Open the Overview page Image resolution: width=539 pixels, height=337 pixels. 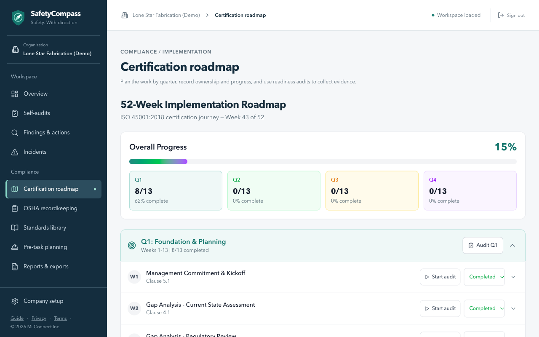coord(53,94)
